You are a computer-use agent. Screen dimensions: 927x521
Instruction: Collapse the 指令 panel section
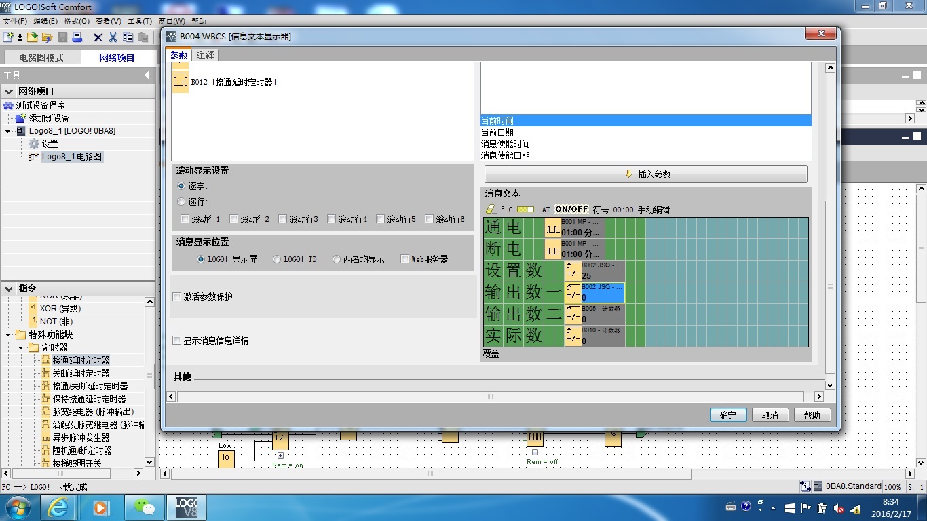tap(9, 288)
